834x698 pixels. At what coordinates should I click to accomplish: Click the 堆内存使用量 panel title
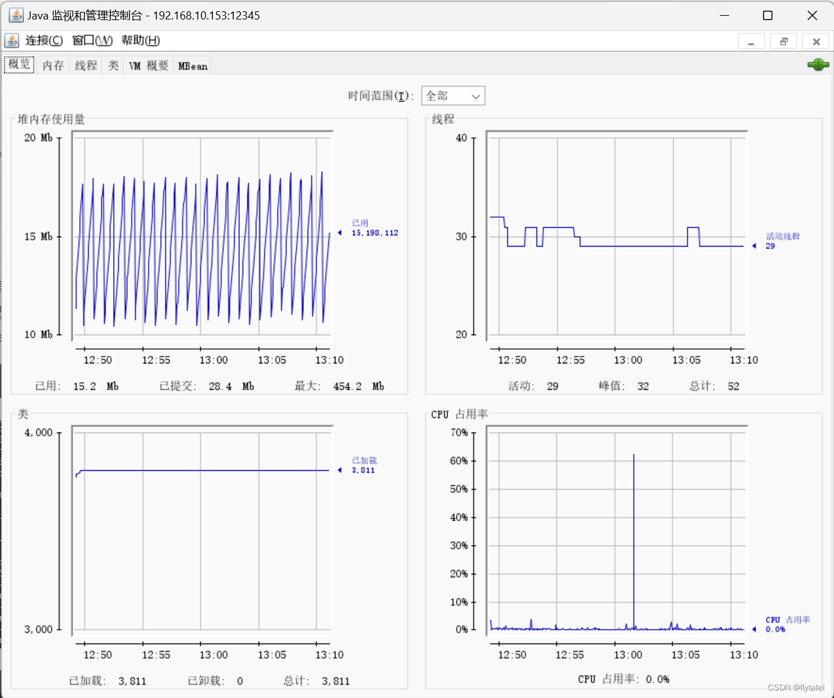pos(51,119)
